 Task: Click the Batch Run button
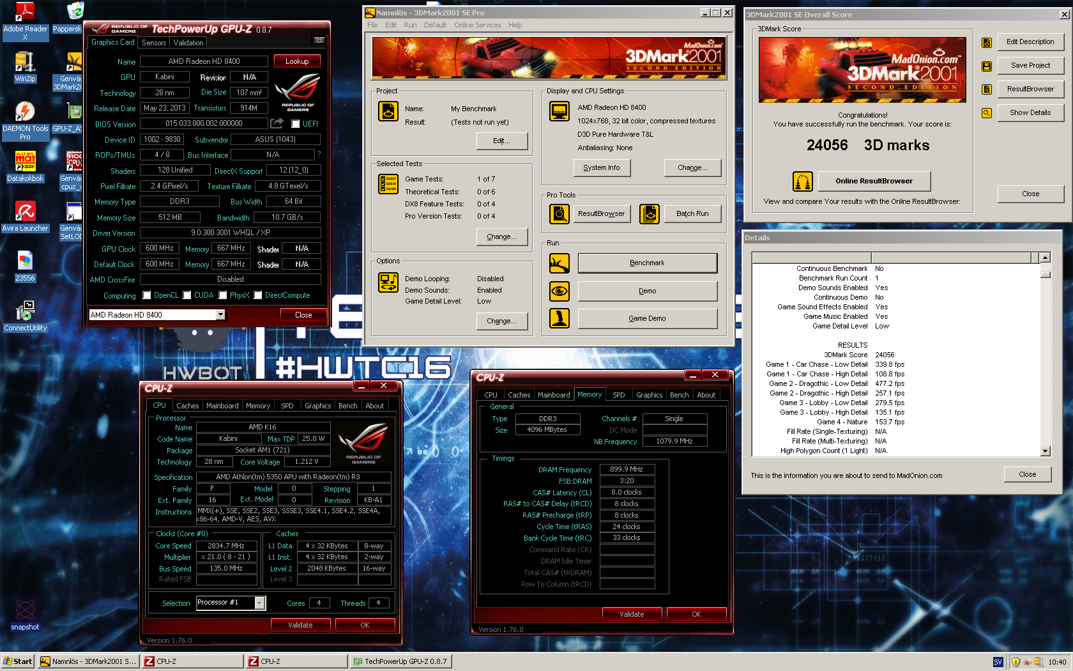(692, 213)
